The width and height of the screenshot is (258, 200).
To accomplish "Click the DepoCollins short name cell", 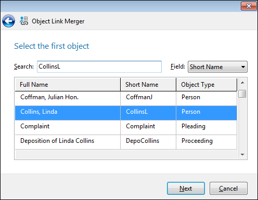I will point(148,142).
